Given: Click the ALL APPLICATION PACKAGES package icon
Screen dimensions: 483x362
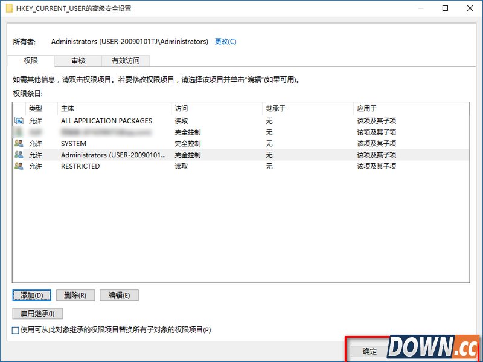Looking at the screenshot, I should click(x=18, y=121).
